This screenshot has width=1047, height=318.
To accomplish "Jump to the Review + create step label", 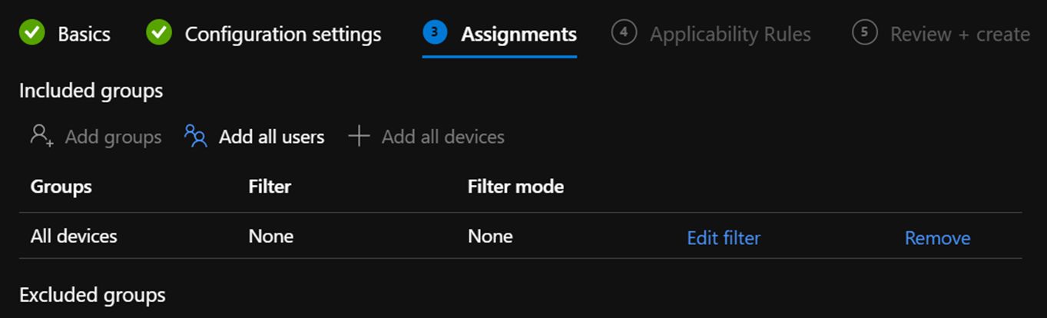I will [x=959, y=34].
